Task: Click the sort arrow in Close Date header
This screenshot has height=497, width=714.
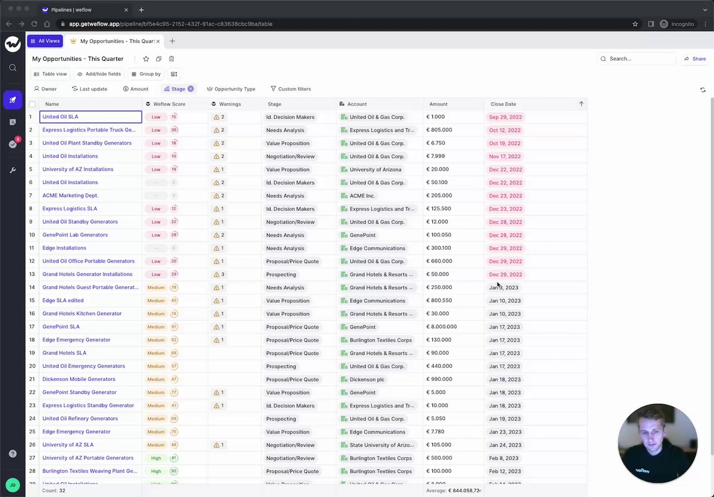Action: [x=581, y=104]
